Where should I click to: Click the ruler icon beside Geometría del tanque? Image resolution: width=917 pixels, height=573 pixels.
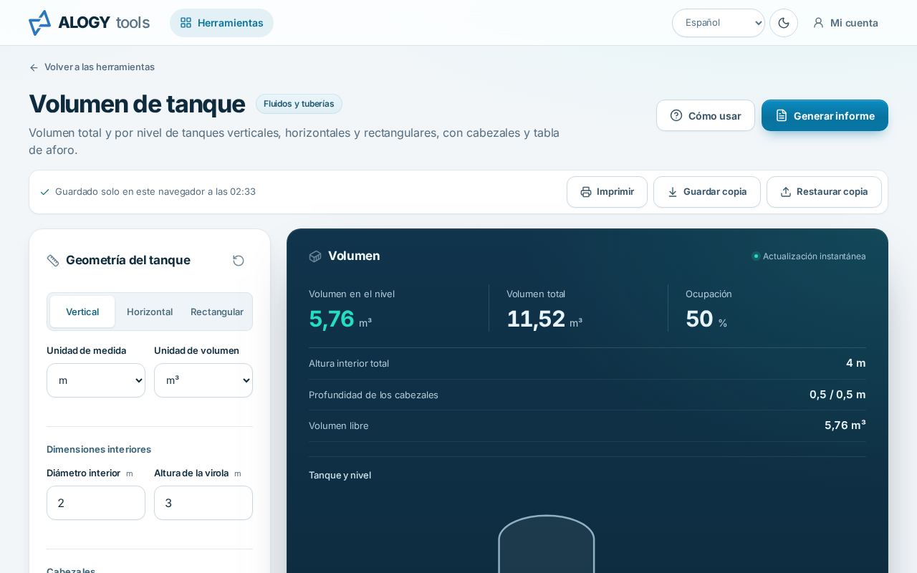click(53, 261)
